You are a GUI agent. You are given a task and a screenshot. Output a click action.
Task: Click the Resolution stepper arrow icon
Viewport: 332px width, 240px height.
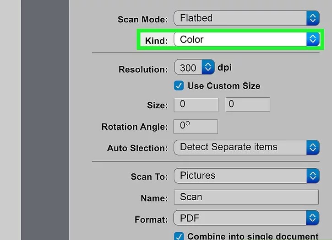tap(208, 68)
